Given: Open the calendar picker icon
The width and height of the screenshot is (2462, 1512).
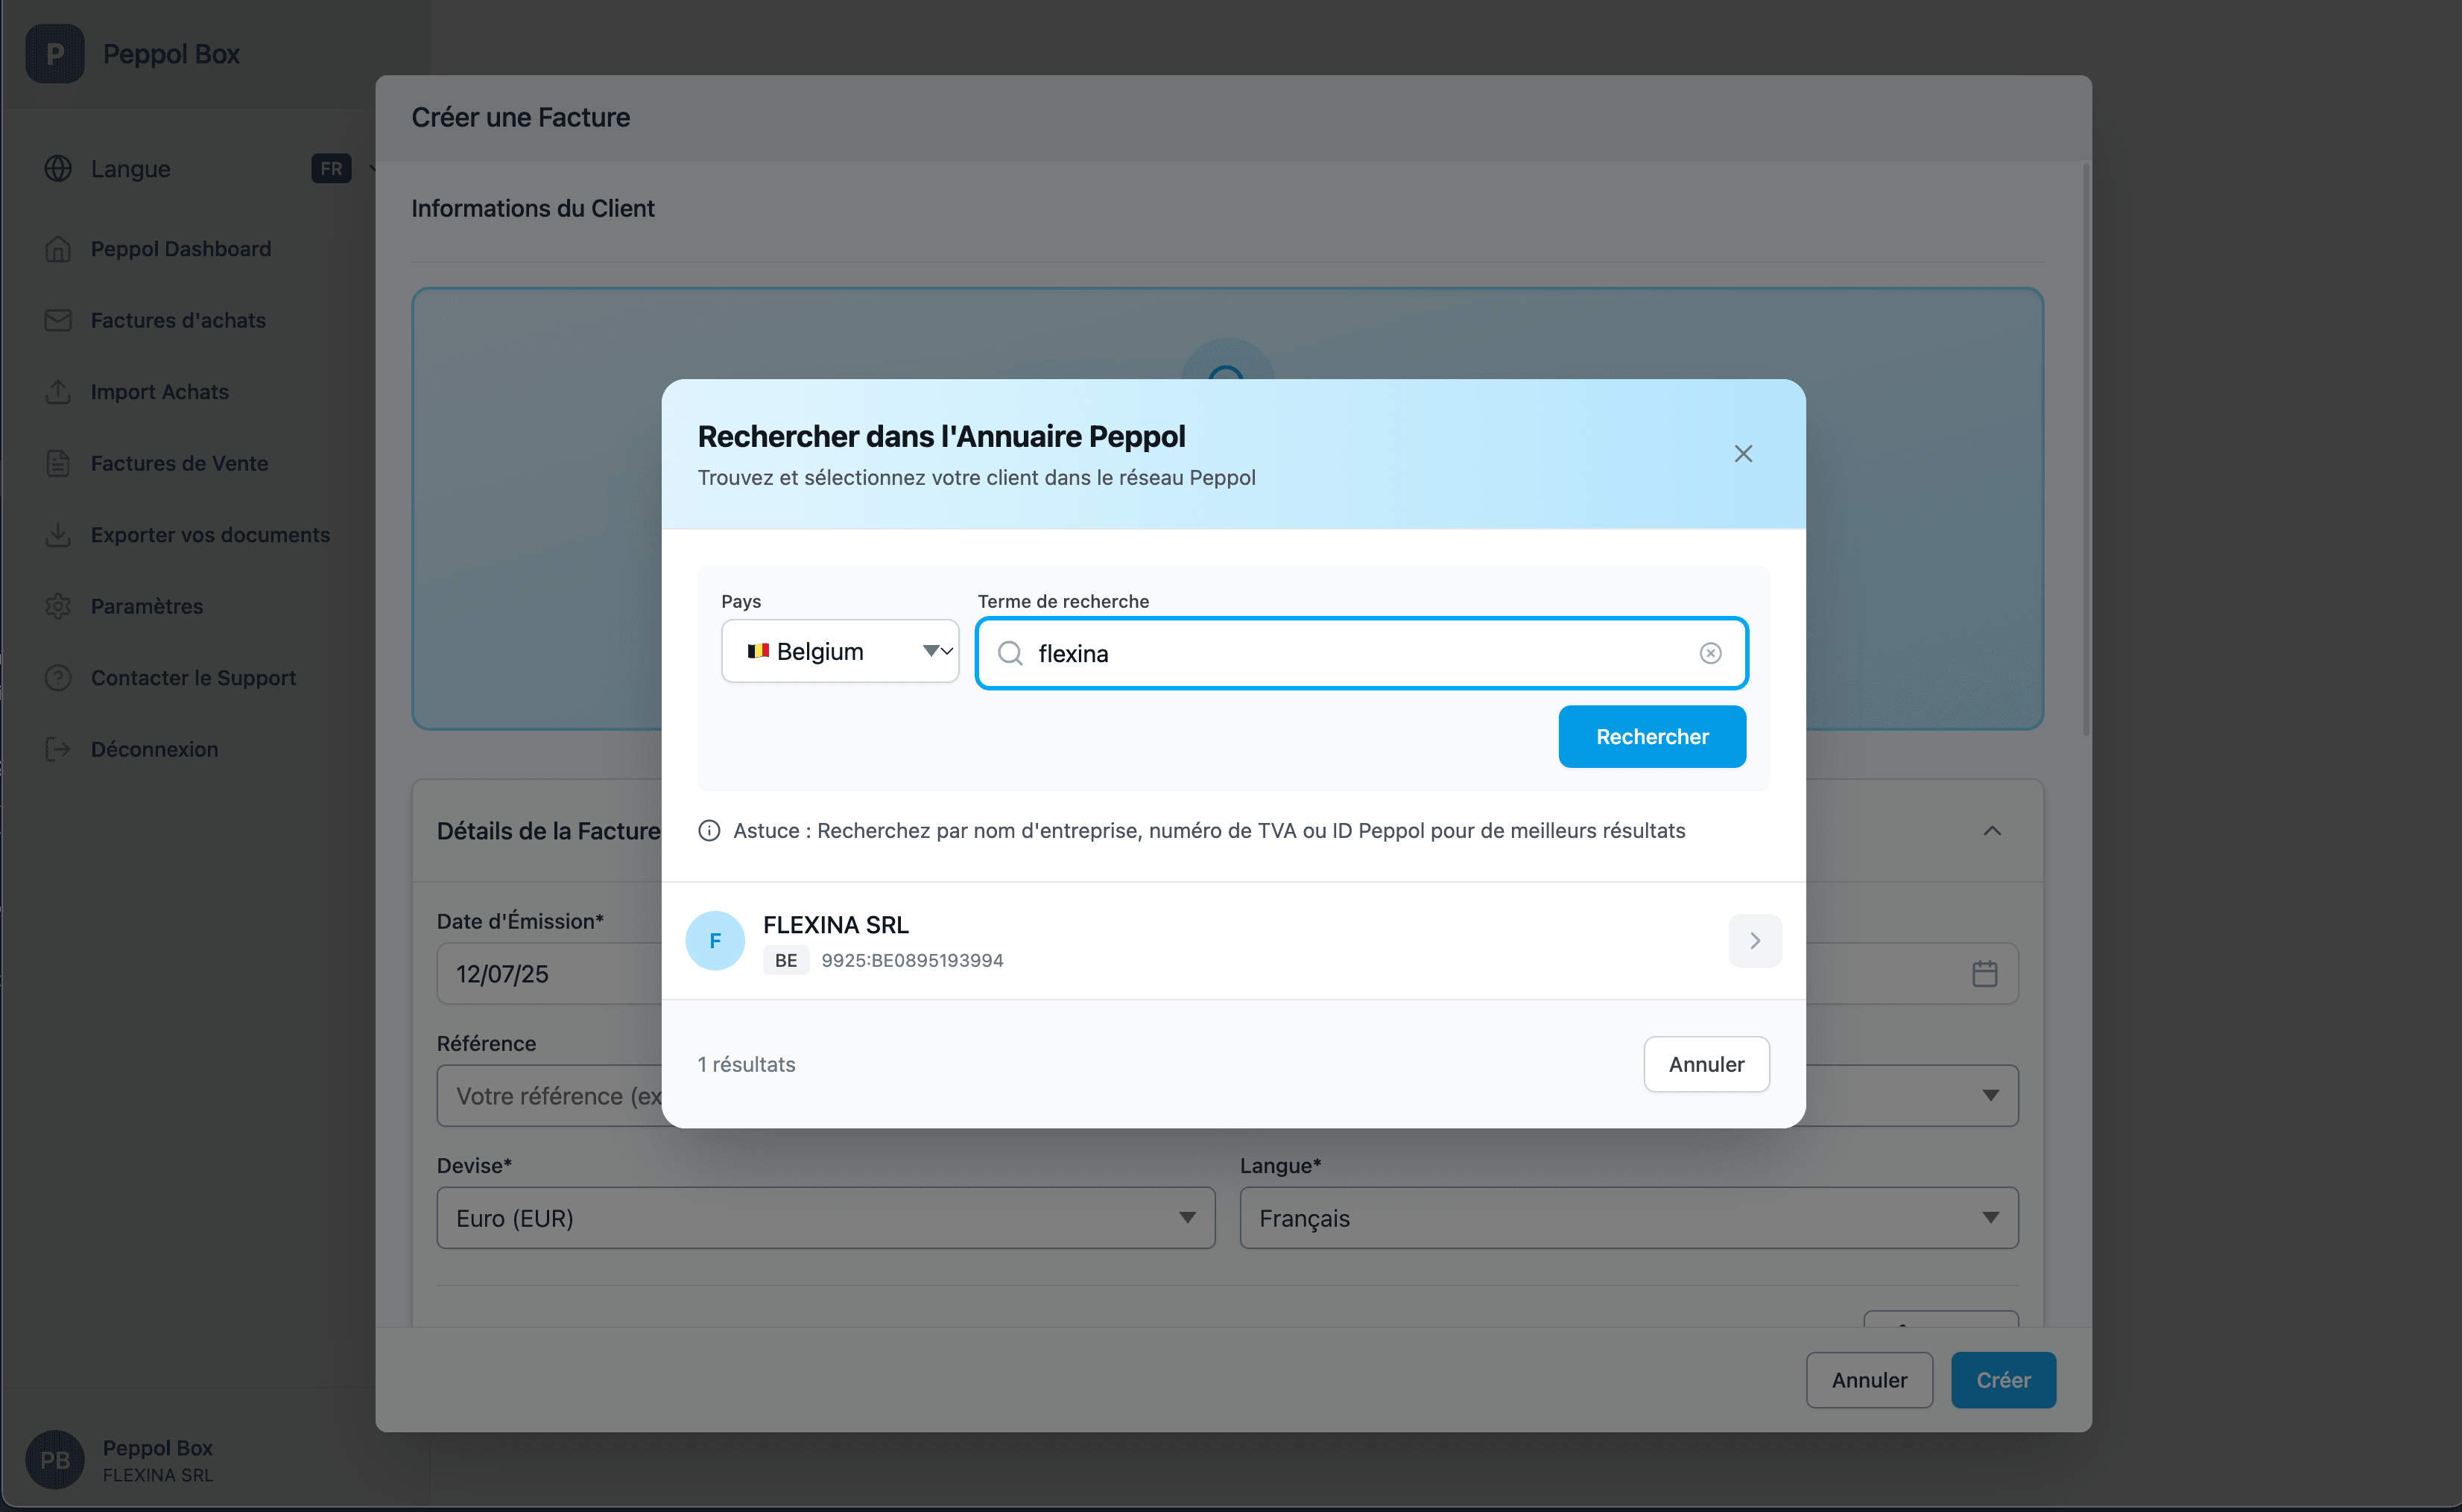Looking at the screenshot, I should 1985,974.
